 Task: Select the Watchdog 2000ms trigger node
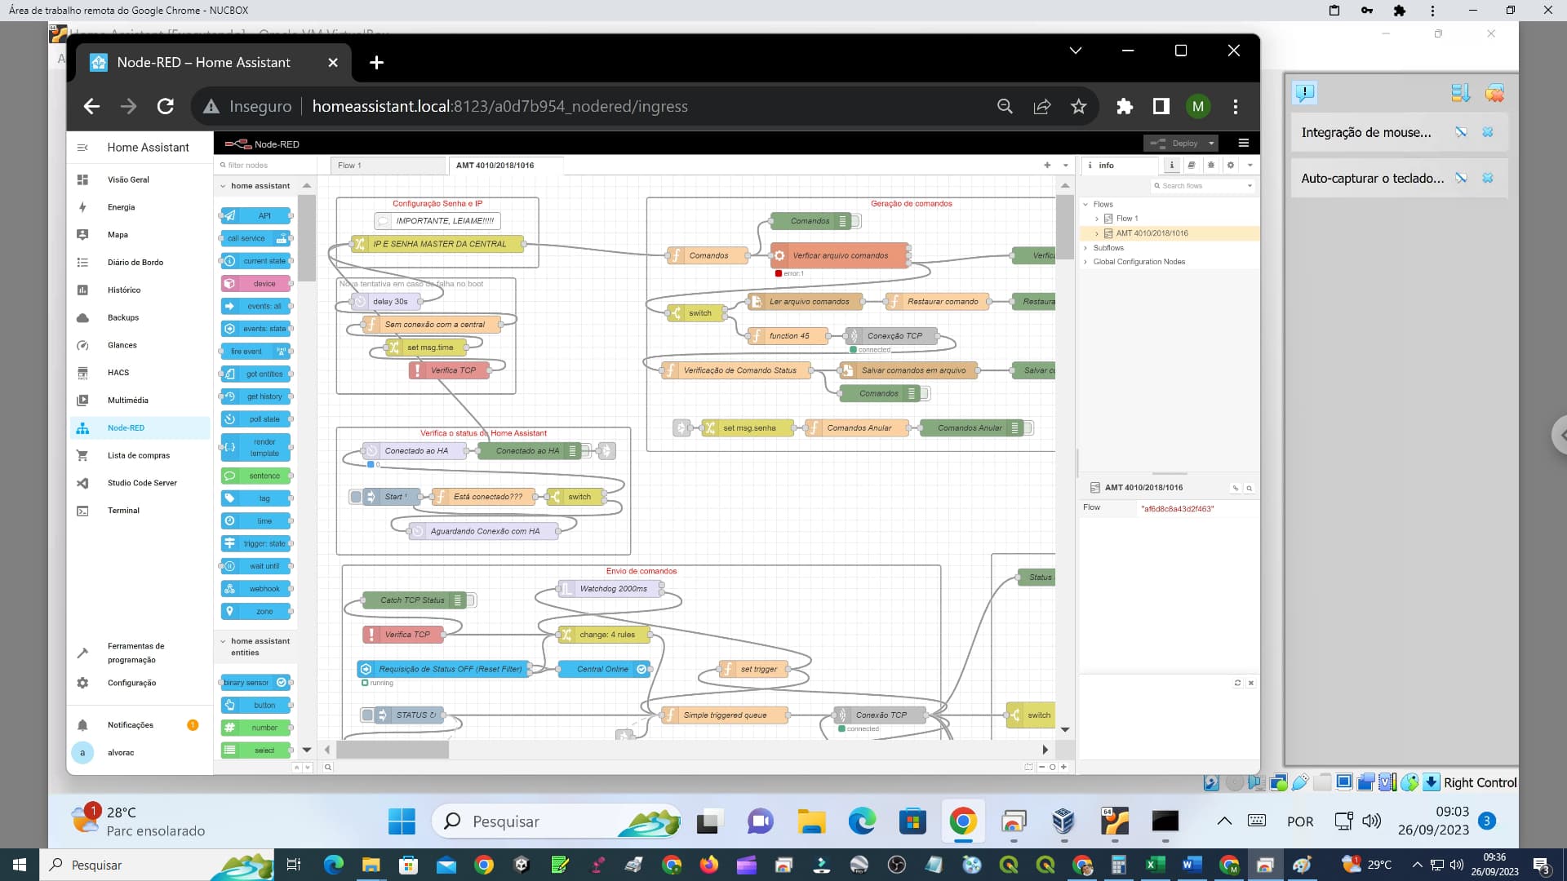click(x=610, y=589)
